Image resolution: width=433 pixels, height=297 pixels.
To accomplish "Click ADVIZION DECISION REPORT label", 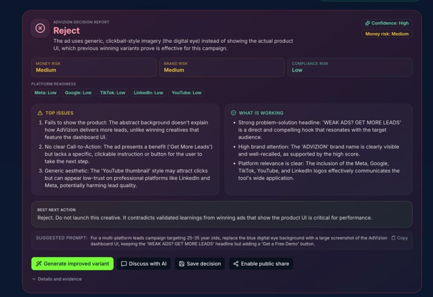I will pos(81,22).
